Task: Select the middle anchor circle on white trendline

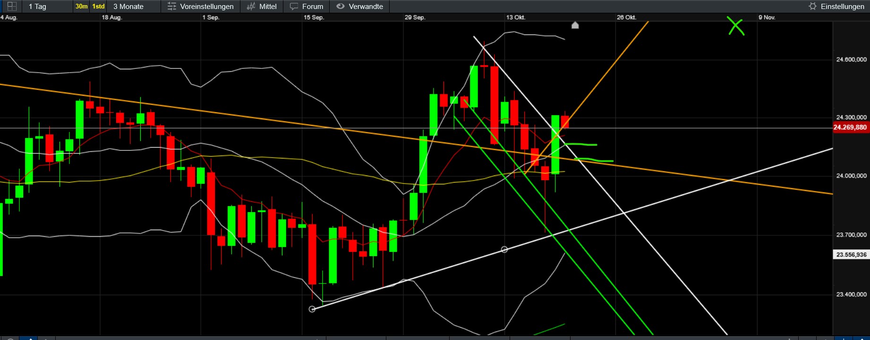Action: coord(504,249)
